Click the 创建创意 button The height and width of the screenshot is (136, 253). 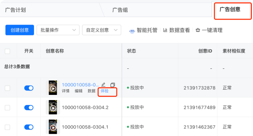[x=20, y=30]
